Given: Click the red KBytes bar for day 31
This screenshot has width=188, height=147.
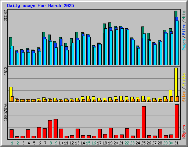Looking at the screenshot, I should coord(177,121).
